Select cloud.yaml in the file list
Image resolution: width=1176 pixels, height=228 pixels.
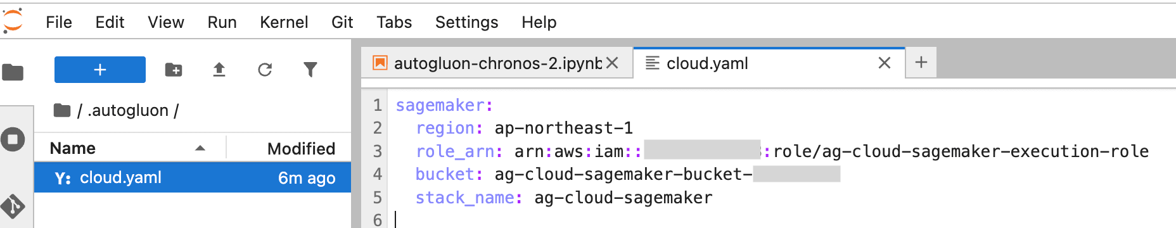point(193,177)
